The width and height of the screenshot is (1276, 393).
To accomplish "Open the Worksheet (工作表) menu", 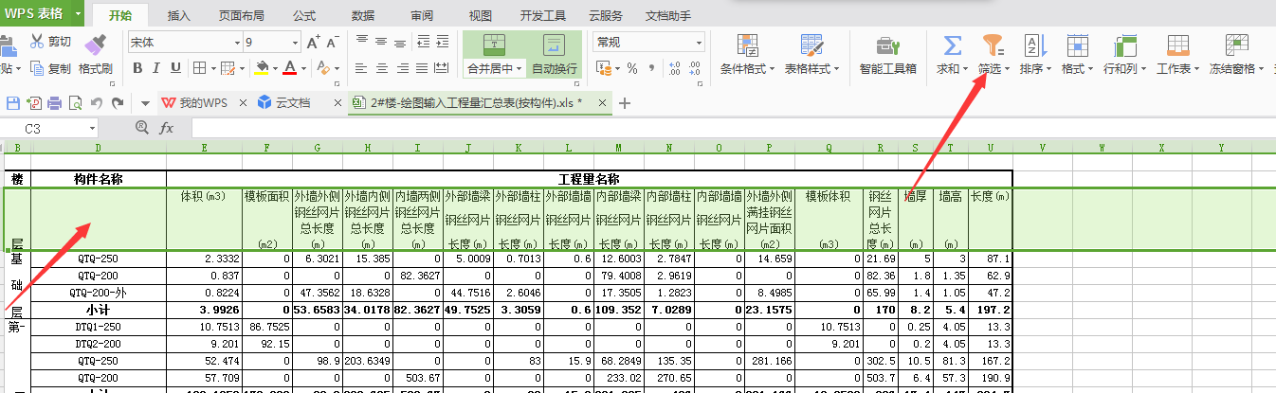I will pos(1178,55).
